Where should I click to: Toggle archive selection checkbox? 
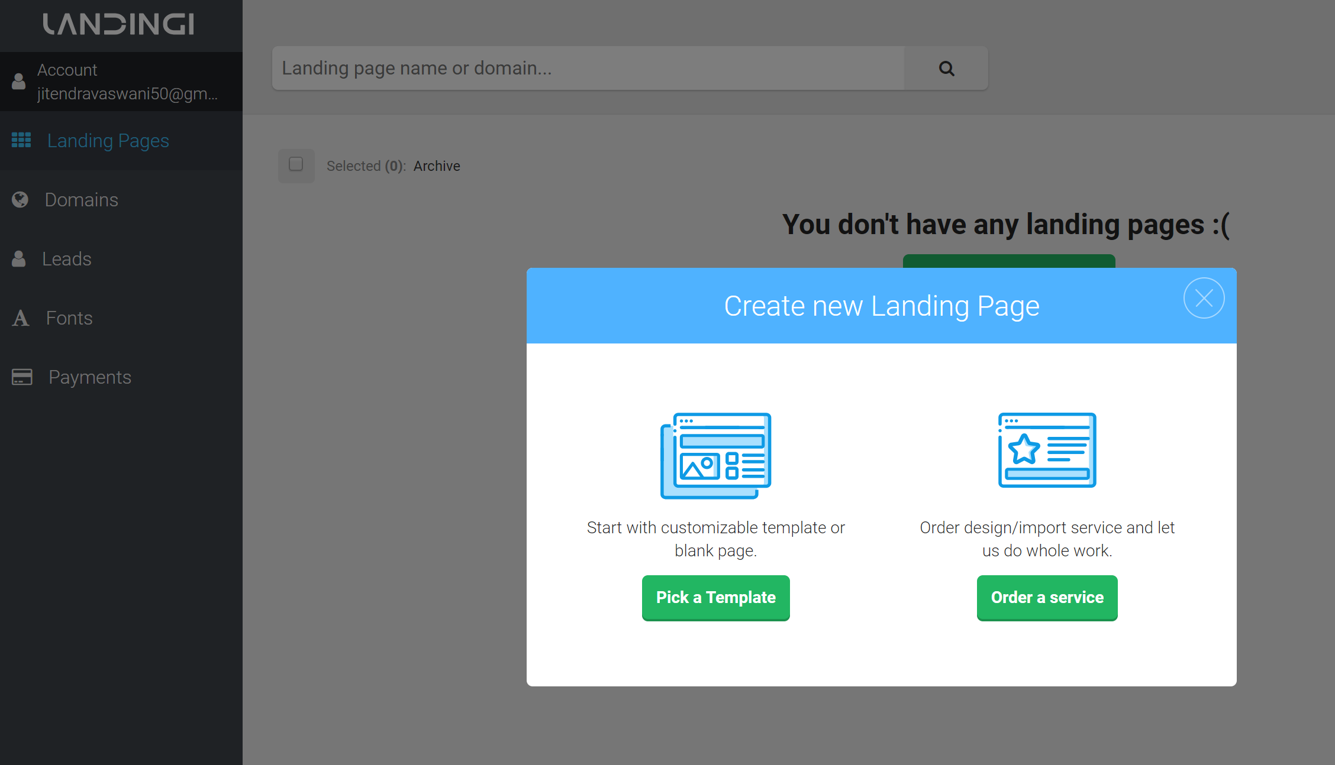tap(297, 165)
